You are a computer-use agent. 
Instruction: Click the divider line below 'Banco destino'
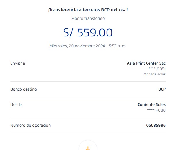(x=88, y=97)
